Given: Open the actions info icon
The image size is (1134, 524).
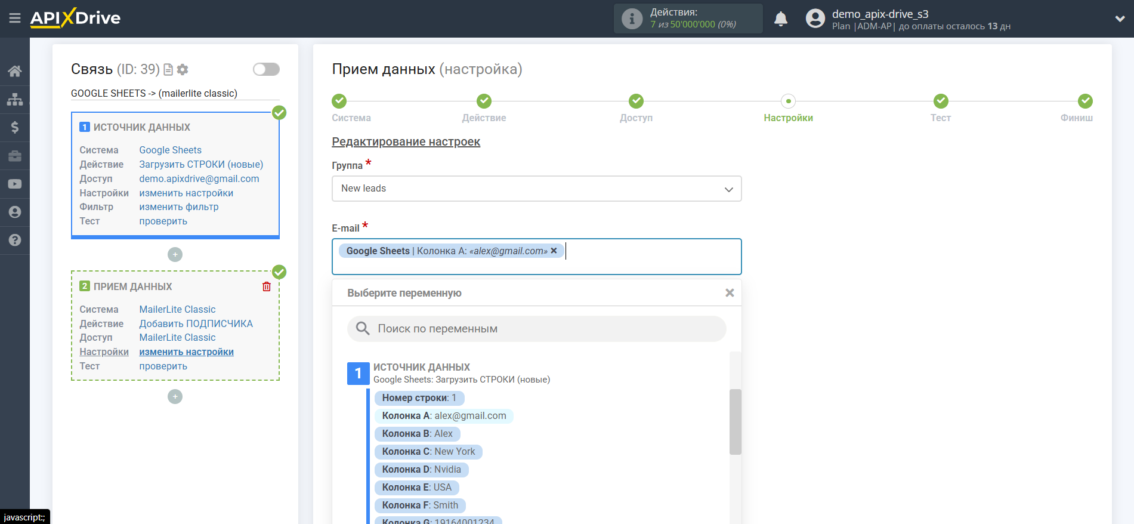Looking at the screenshot, I should (x=632, y=19).
